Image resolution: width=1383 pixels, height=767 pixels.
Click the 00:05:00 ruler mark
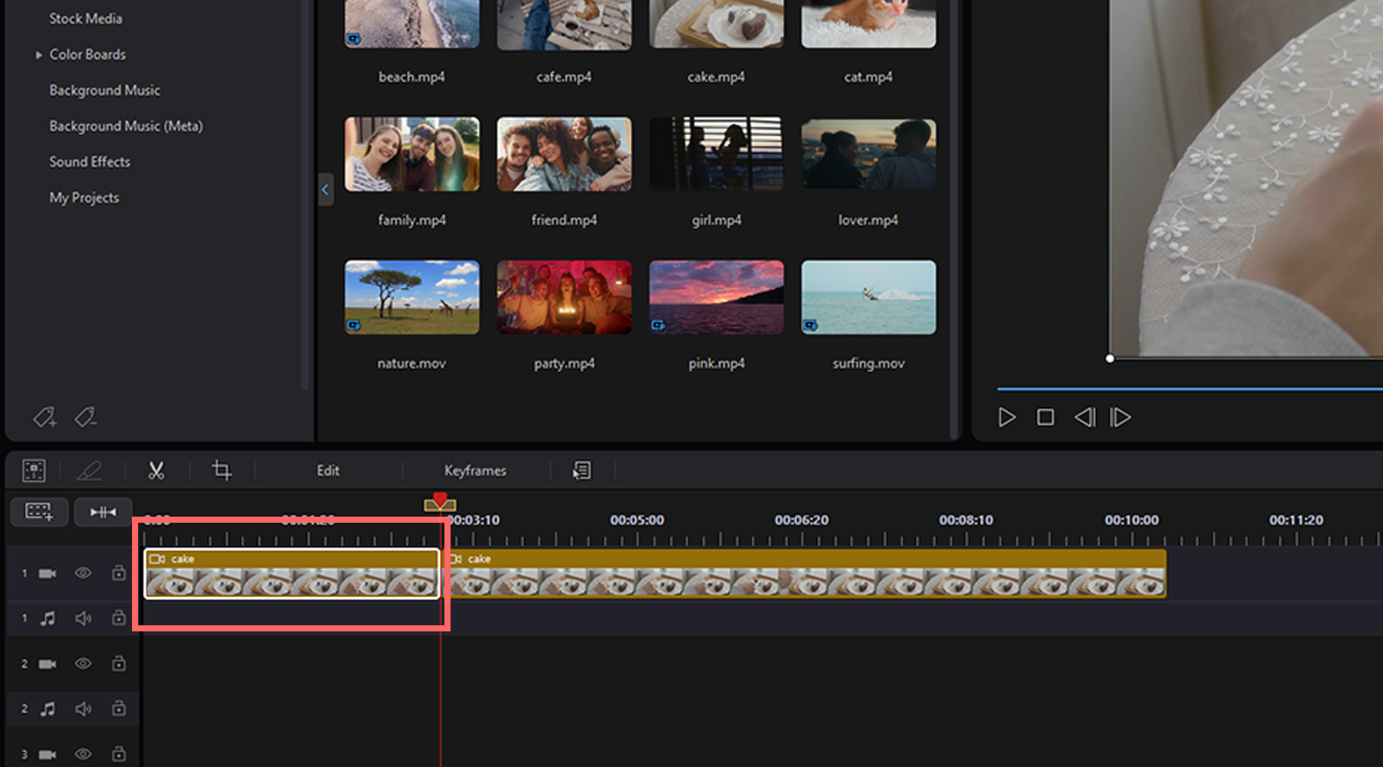coord(637,520)
